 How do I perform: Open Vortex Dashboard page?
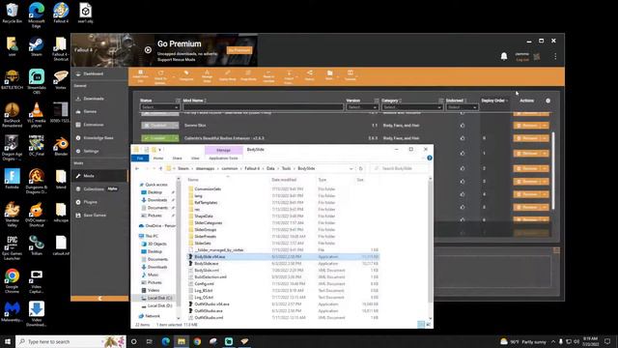93,73
